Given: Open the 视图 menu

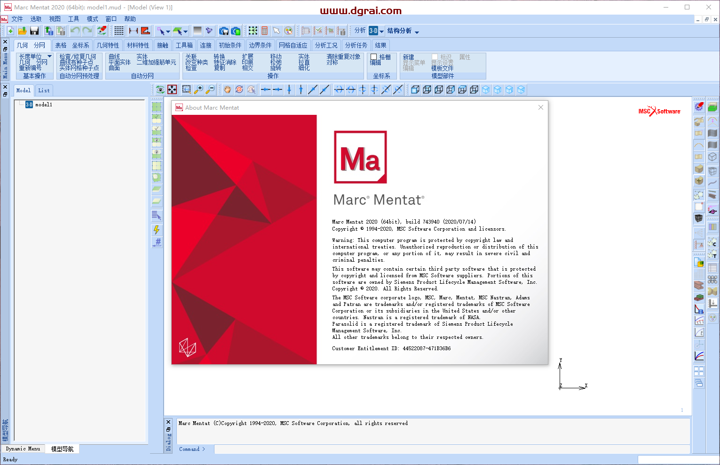Looking at the screenshot, I should pyautogui.click(x=55, y=19).
